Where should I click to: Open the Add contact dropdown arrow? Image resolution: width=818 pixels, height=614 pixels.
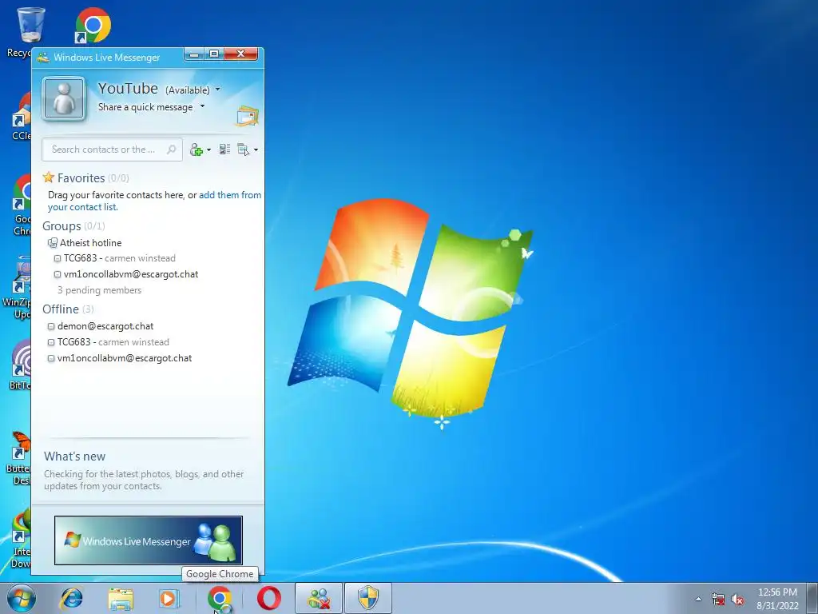(x=208, y=150)
